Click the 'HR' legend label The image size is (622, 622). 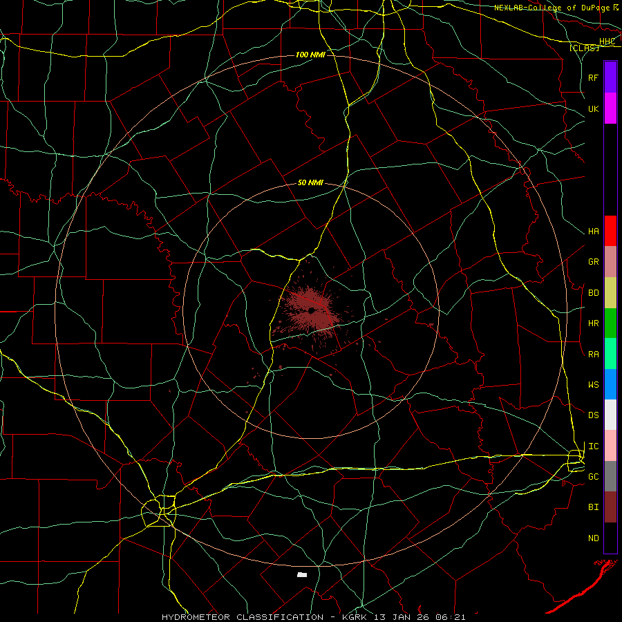point(593,323)
